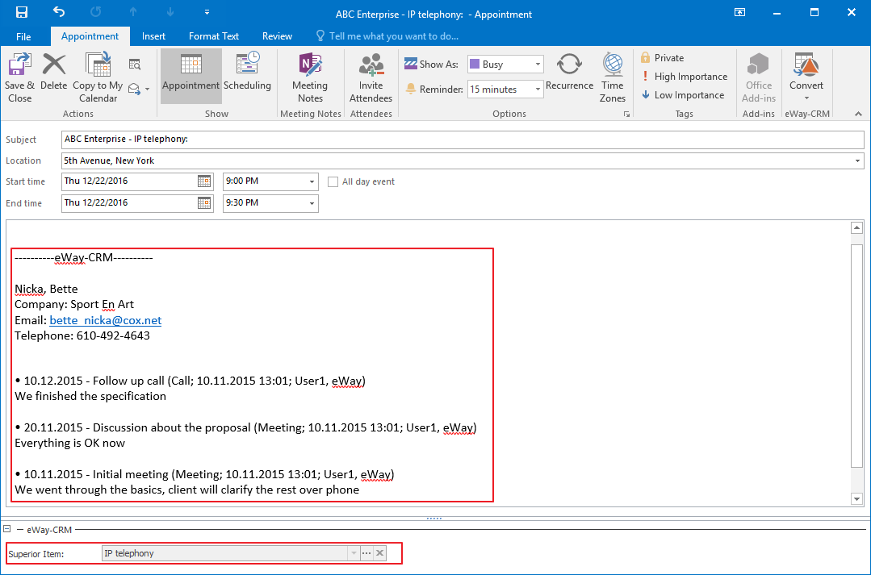Click the Reminder bell icon
The width and height of the screenshot is (871, 575).
pyautogui.click(x=411, y=89)
